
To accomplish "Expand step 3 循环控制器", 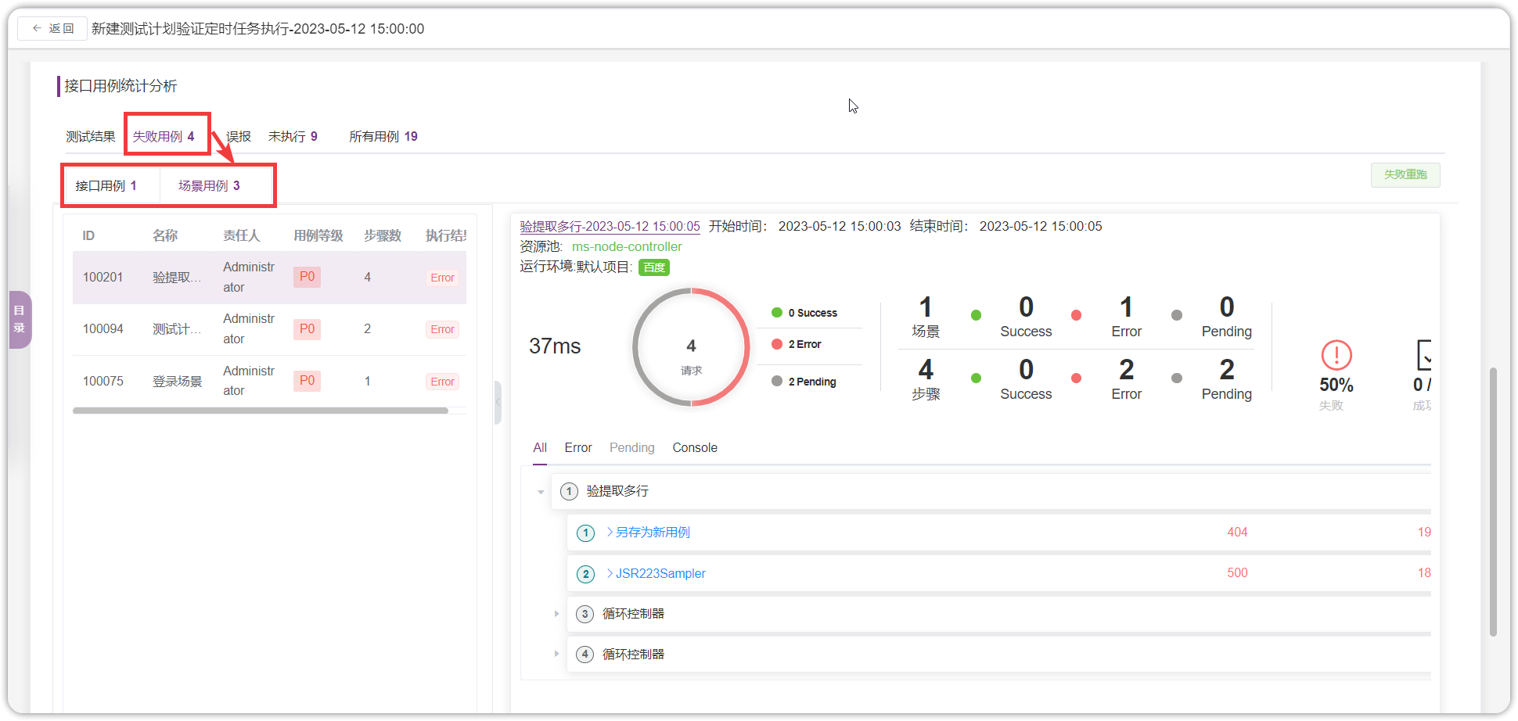I will pyautogui.click(x=556, y=614).
